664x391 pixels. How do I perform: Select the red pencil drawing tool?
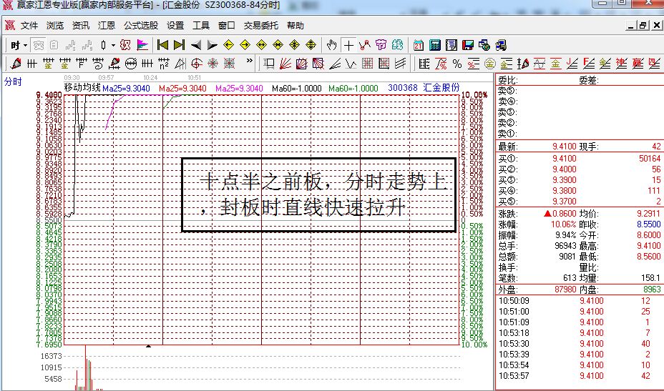[x=15, y=64]
